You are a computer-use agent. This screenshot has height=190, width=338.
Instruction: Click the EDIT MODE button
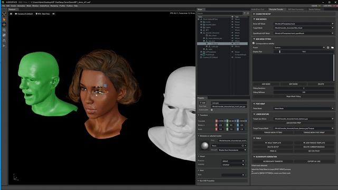pyautogui.click(x=294, y=84)
